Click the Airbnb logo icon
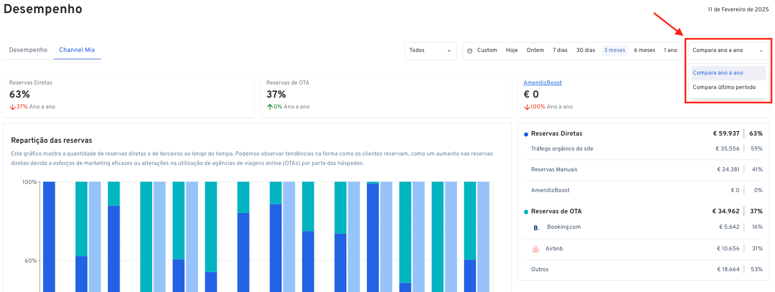This screenshot has width=775, height=292. coord(536,249)
